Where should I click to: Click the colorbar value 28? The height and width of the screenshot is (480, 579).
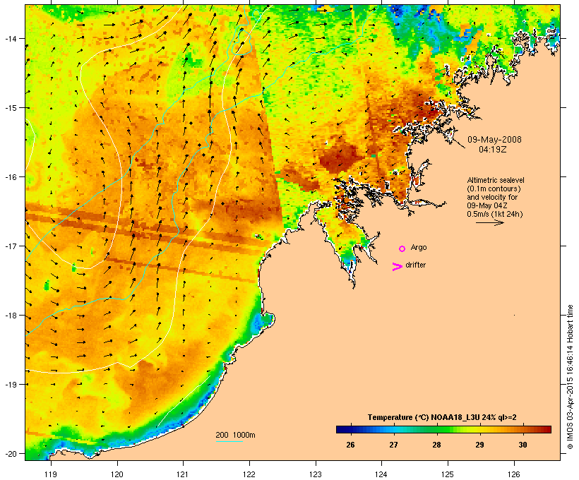pyautogui.click(x=436, y=445)
